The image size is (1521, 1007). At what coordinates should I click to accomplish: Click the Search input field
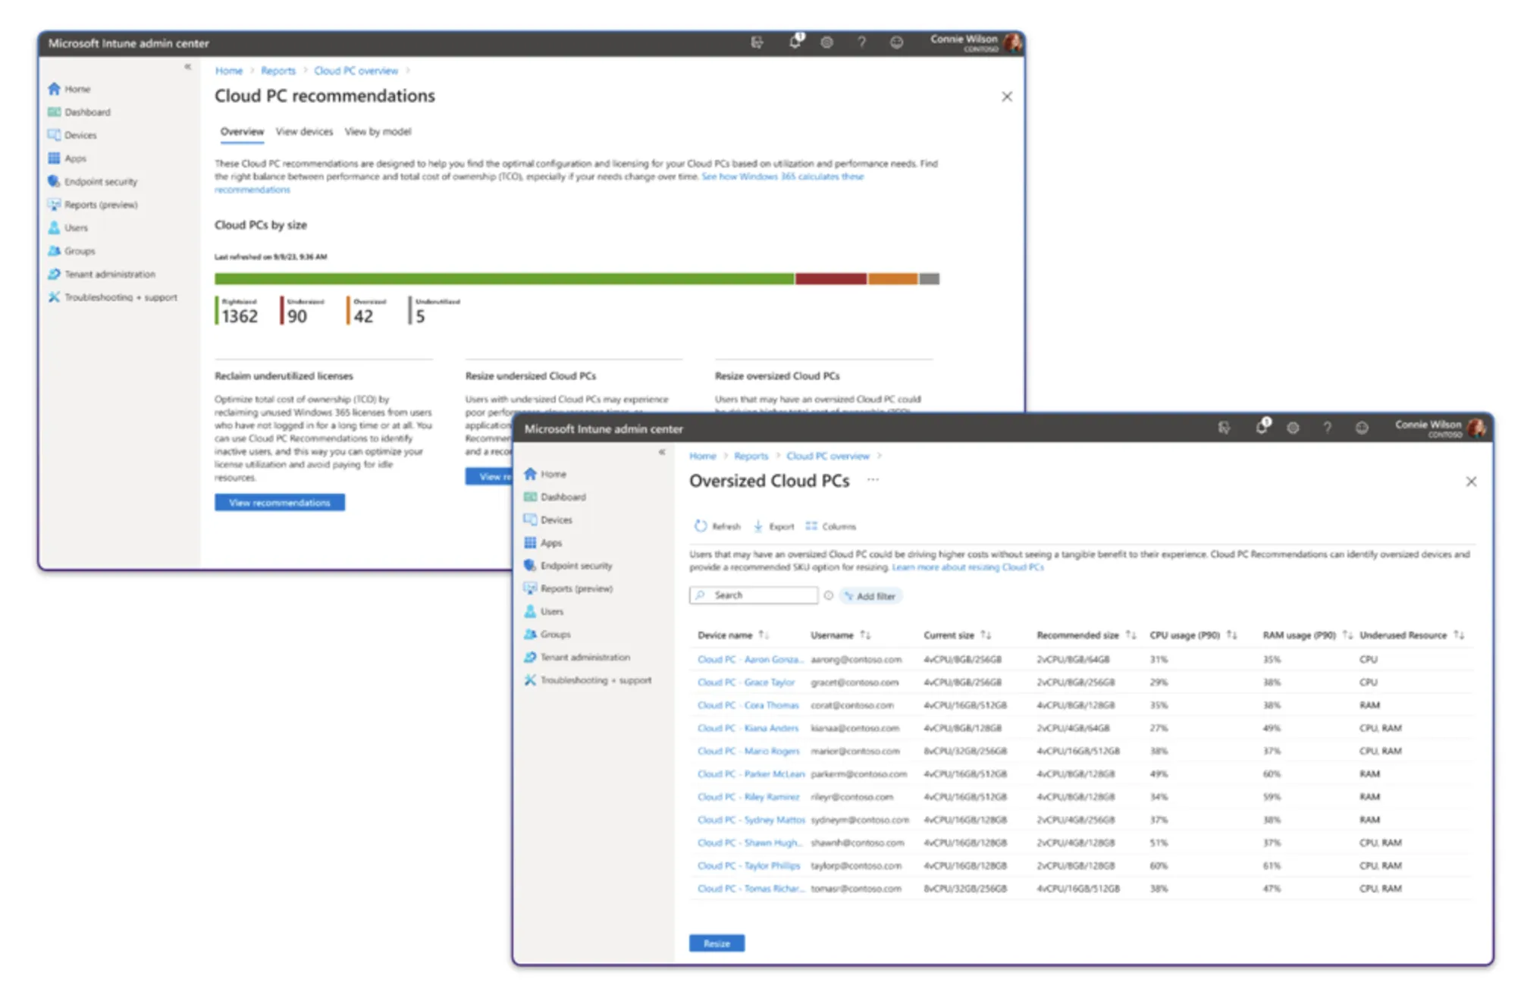754,595
